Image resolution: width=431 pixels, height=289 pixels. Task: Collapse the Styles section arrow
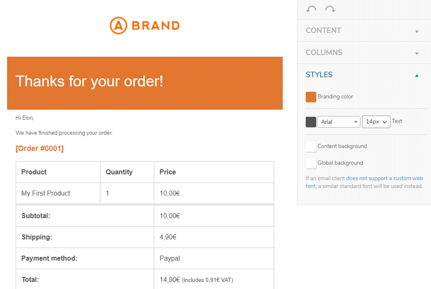pos(417,76)
